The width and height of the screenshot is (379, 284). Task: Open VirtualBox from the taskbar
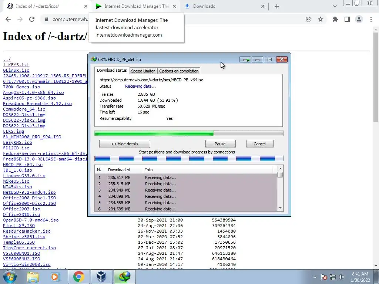(101, 277)
